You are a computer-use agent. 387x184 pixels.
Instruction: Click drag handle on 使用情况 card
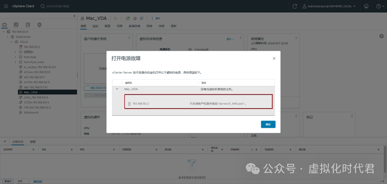[x=295, y=38]
